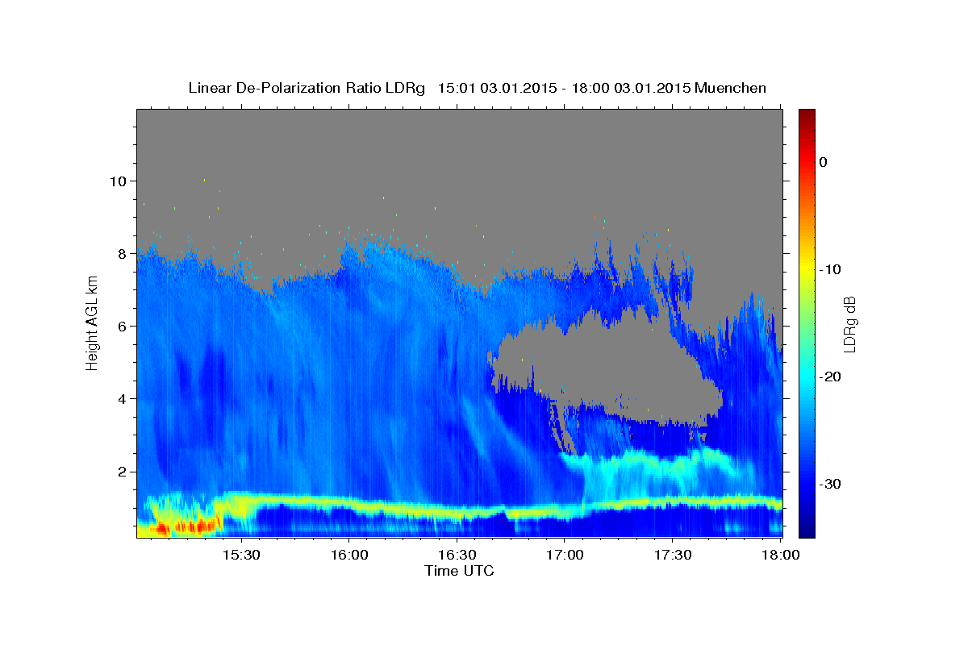Click the 'LDRg dB' colorbar label

click(849, 323)
